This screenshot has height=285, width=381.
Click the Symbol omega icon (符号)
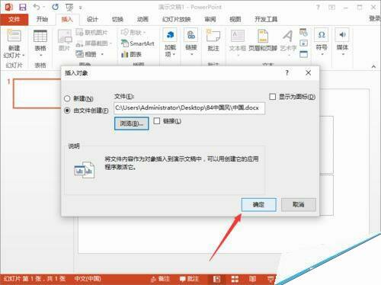pyautogui.click(x=322, y=35)
